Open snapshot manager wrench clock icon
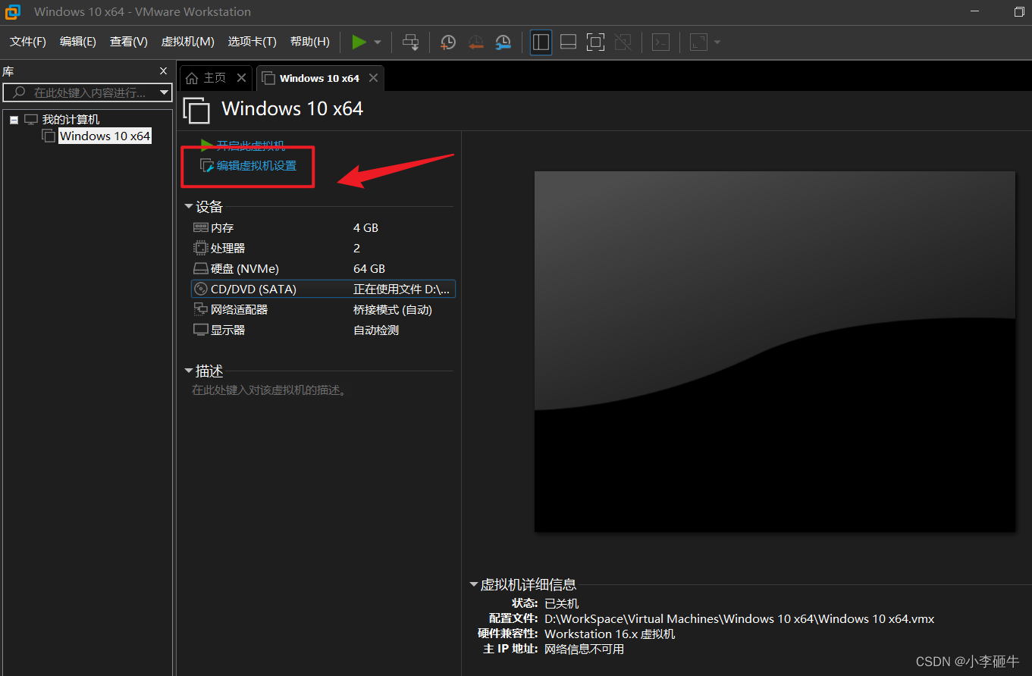1032x676 pixels. coord(503,42)
